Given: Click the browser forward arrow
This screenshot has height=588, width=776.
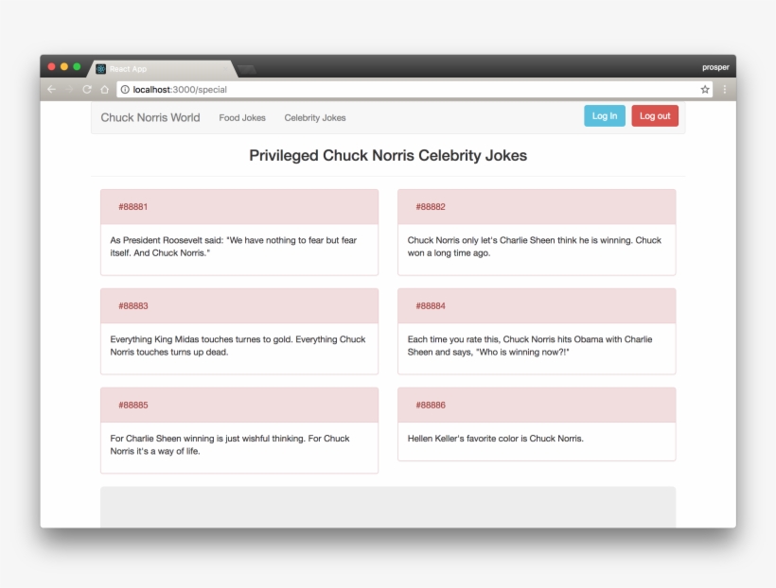Looking at the screenshot, I should point(68,90).
